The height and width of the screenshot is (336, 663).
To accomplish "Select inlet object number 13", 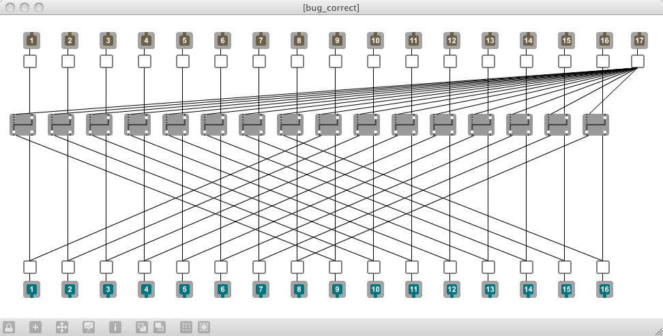I will pyautogui.click(x=490, y=41).
